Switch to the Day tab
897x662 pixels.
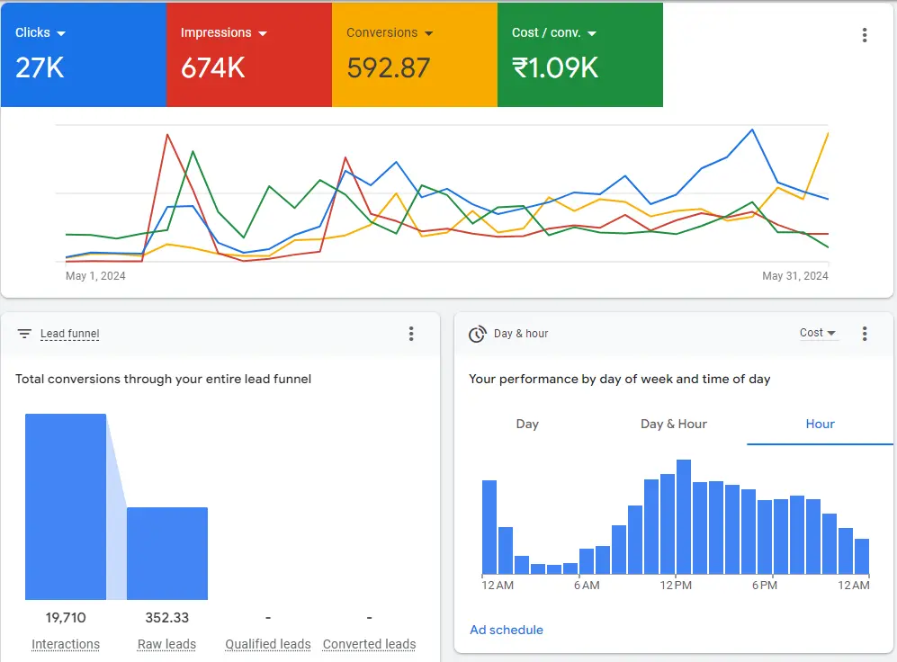point(527,424)
